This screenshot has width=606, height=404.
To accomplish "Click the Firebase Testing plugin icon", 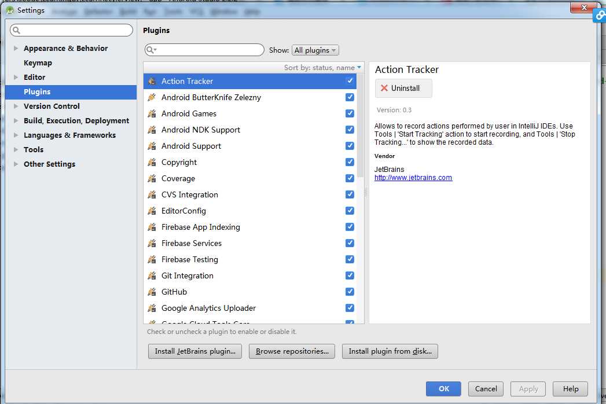I will pos(152,260).
